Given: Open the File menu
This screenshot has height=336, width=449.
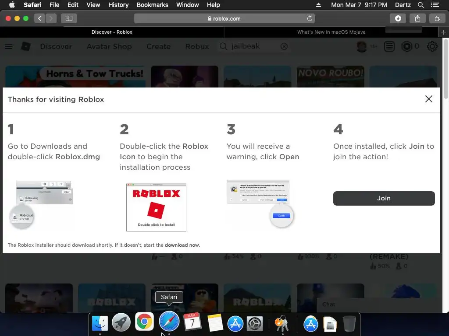Looking at the screenshot, I should [54, 5].
